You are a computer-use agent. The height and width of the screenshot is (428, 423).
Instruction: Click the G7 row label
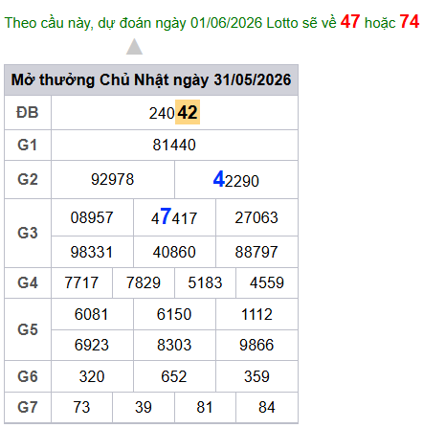tap(28, 407)
